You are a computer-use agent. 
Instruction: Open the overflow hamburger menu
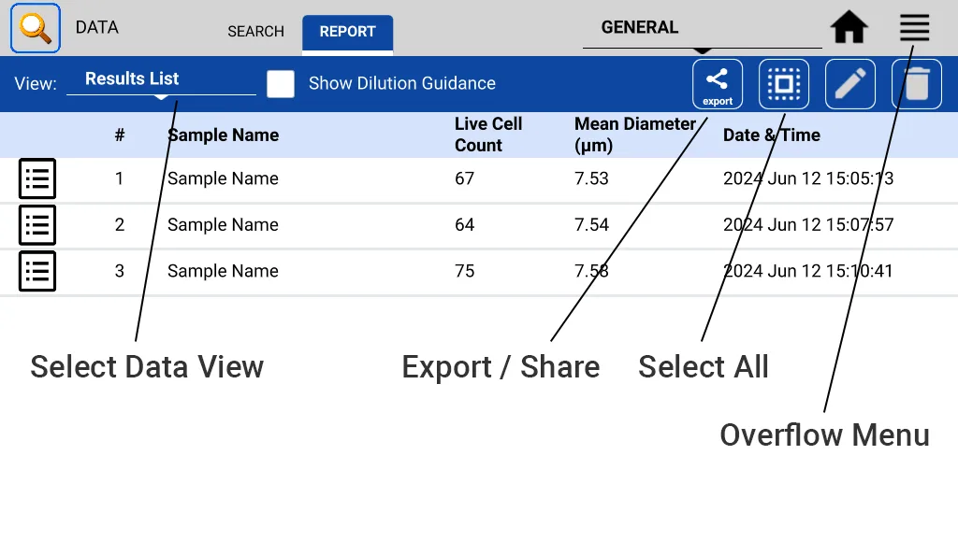914,27
